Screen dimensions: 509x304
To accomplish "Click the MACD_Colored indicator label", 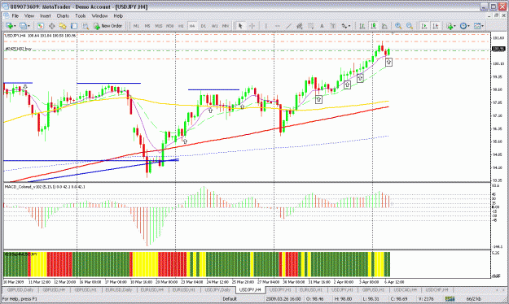I will pos(45,187).
